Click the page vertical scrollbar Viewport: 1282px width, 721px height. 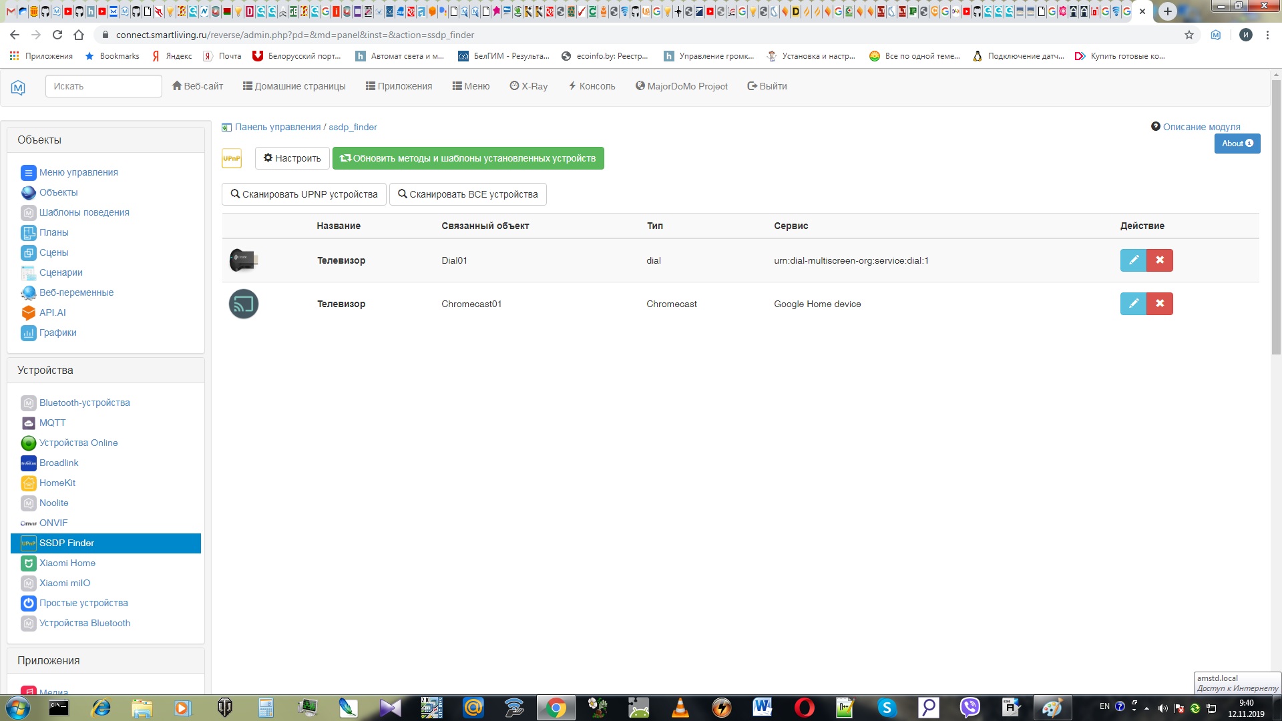pos(1276,220)
